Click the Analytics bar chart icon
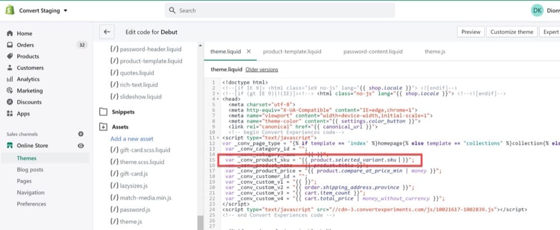560x230 pixels. pos(10,79)
